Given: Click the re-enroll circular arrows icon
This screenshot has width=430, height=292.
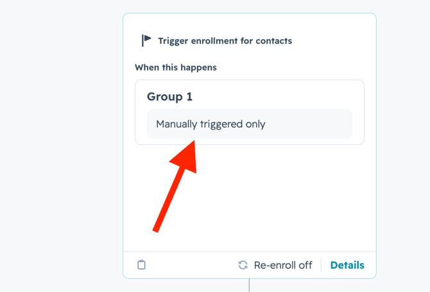Looking at the screenshot, I should (x=243, y=265).
